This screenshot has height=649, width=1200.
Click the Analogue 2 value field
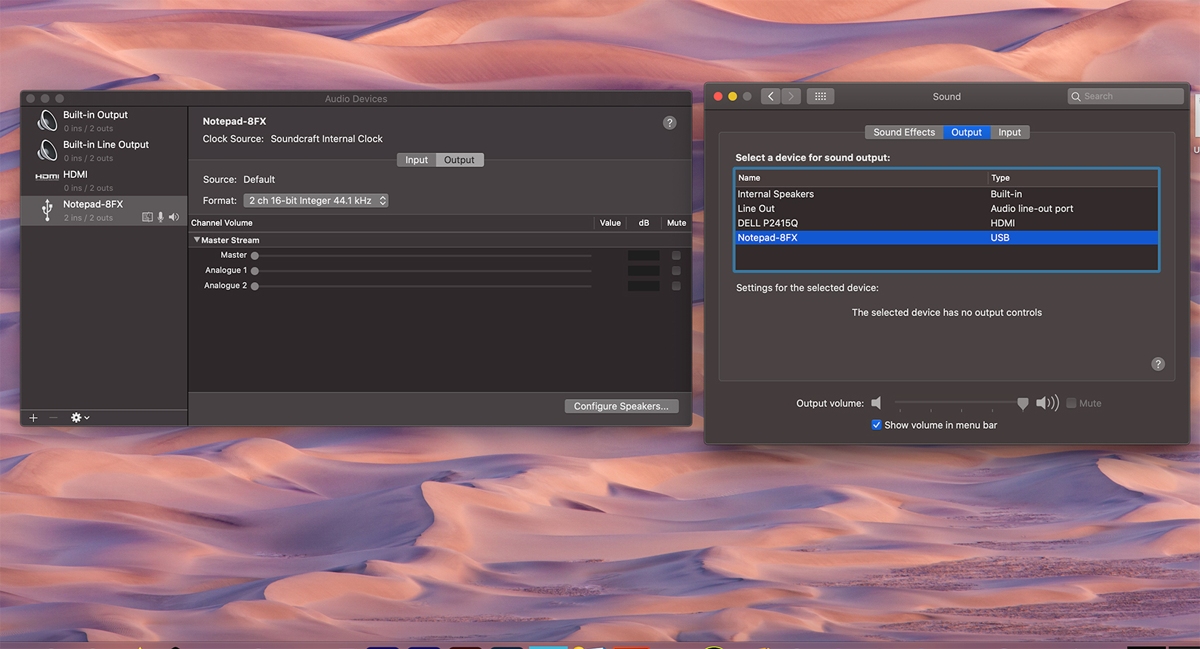pyautogui.click(x=643, y=286)
